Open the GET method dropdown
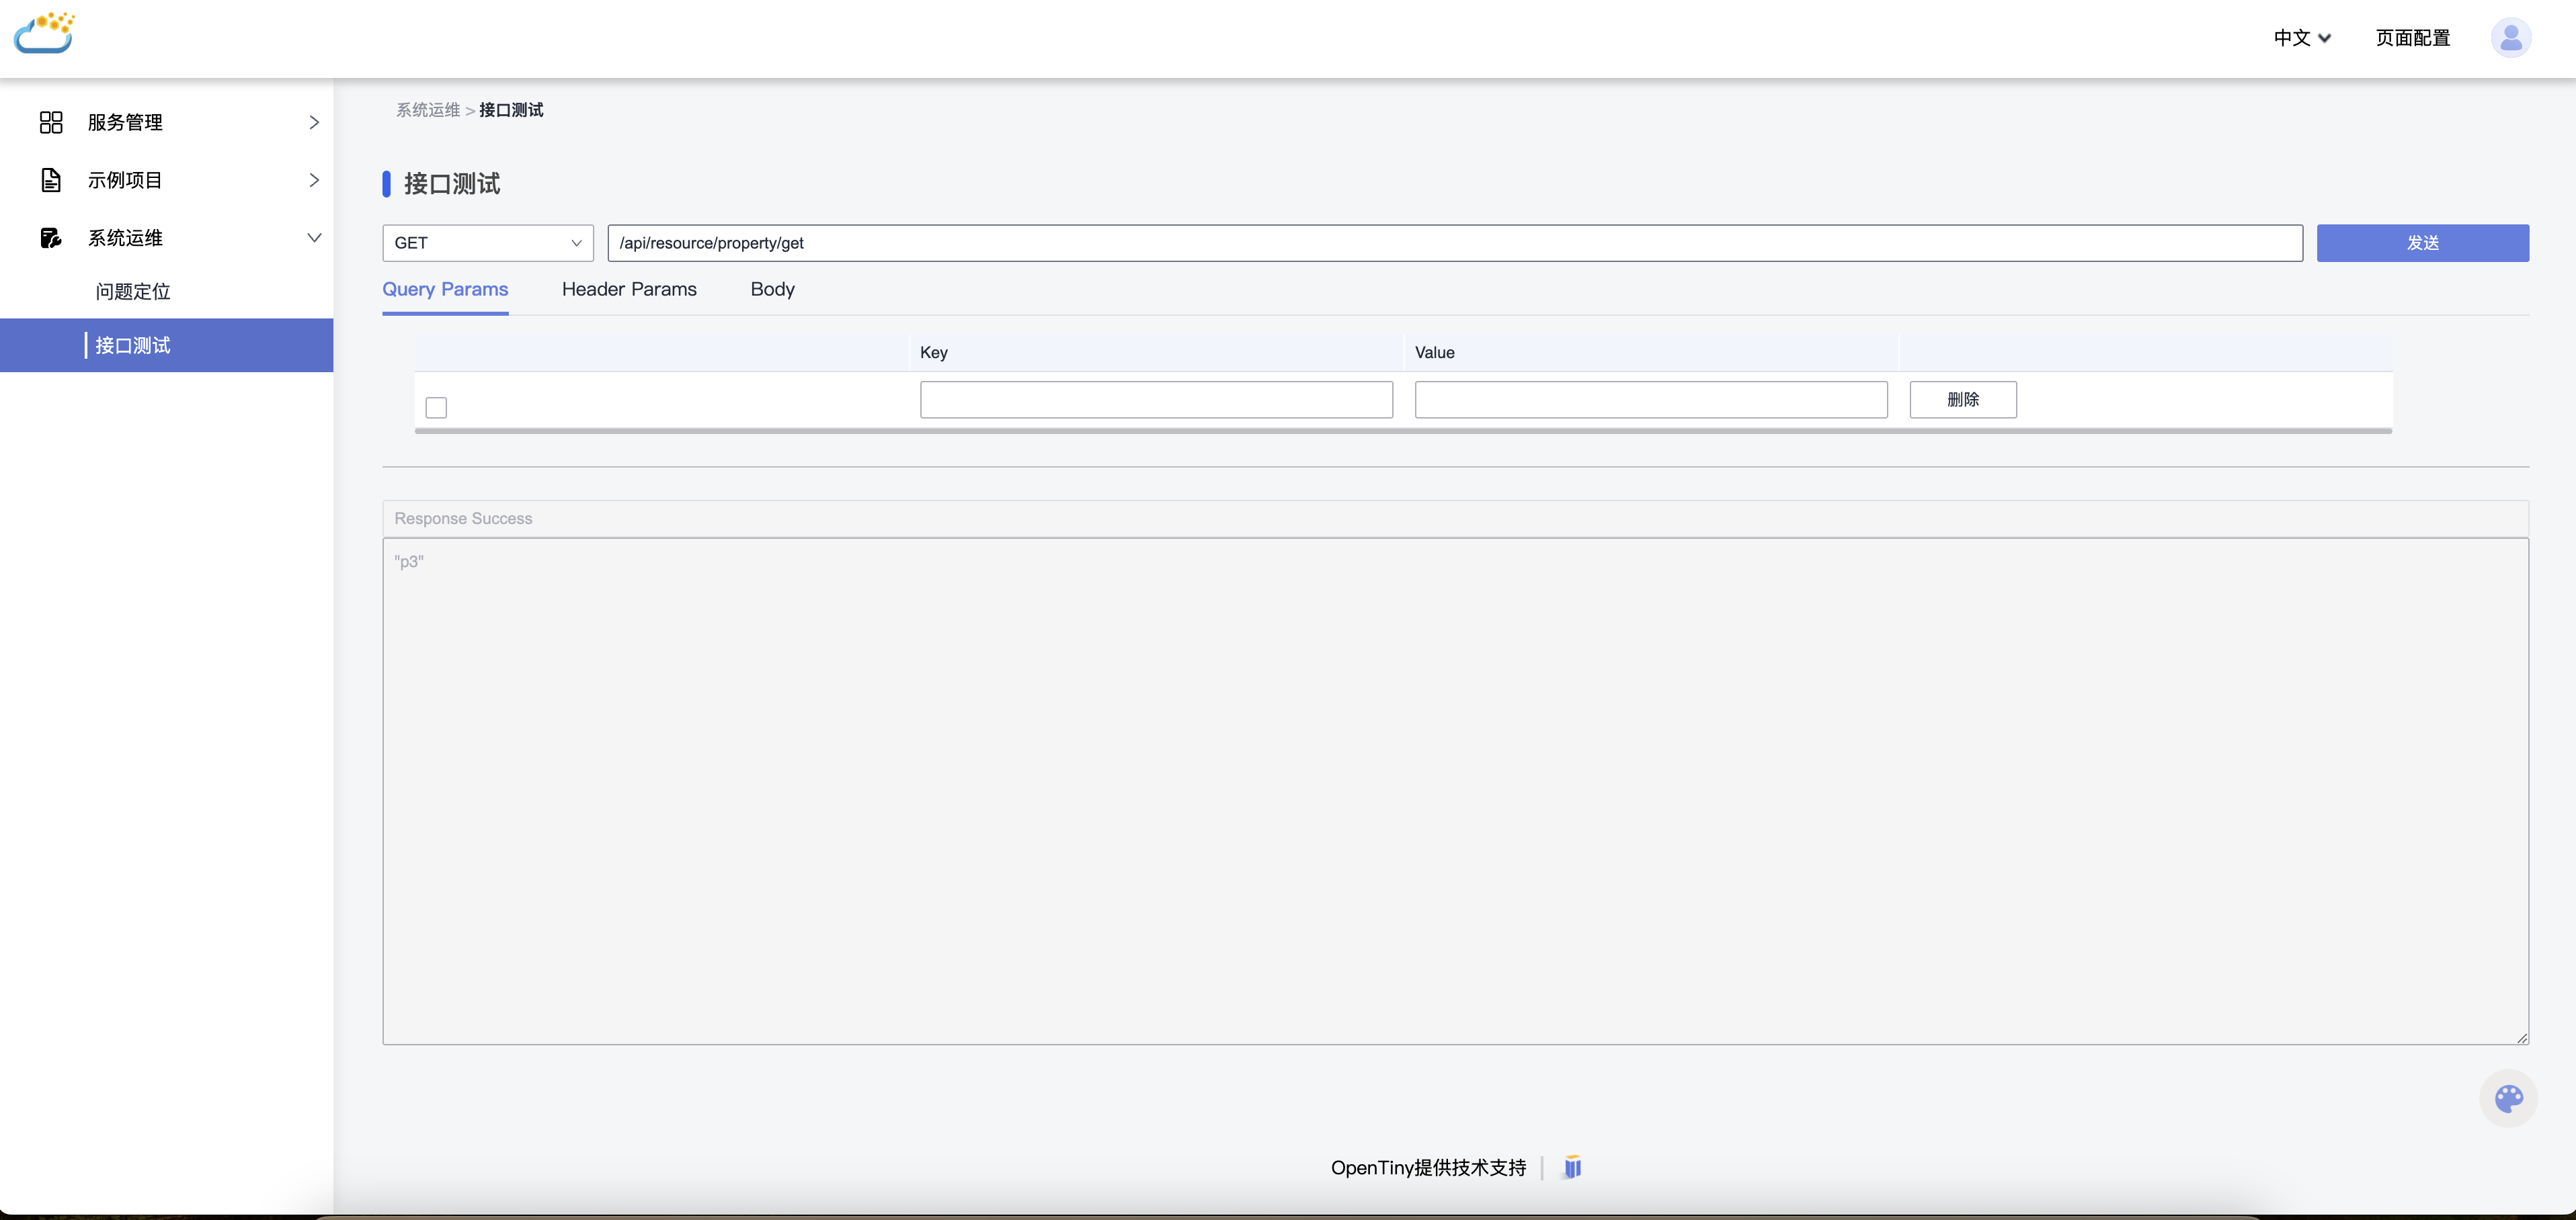Image resolution: width=2576 pixels, height=1220 pixels. point(487,243)
